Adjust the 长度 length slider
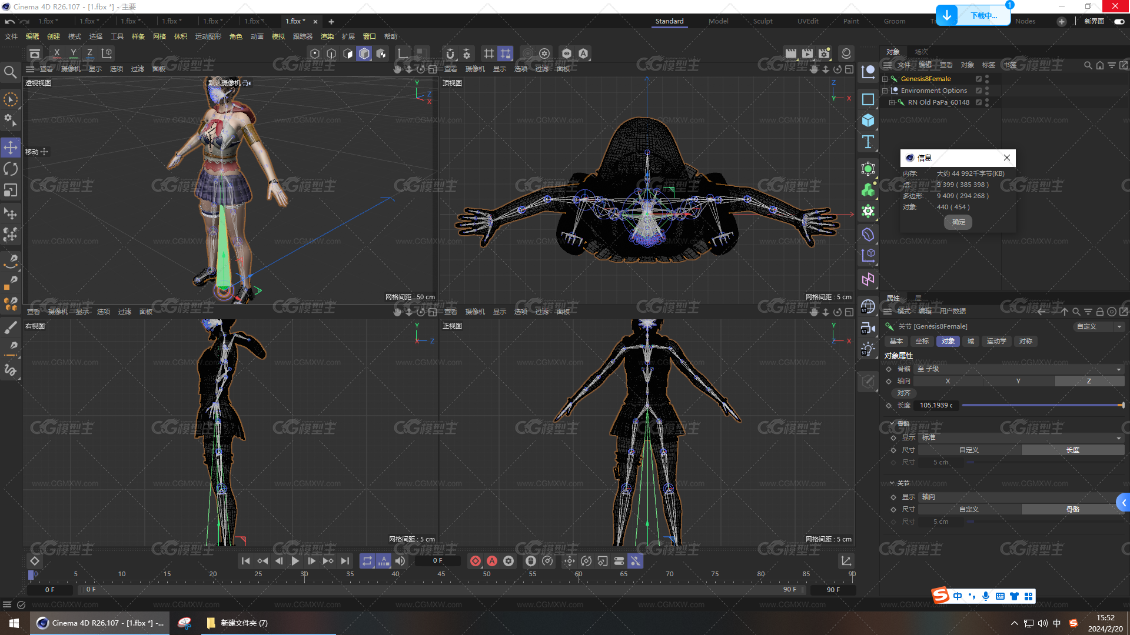 1042,405
